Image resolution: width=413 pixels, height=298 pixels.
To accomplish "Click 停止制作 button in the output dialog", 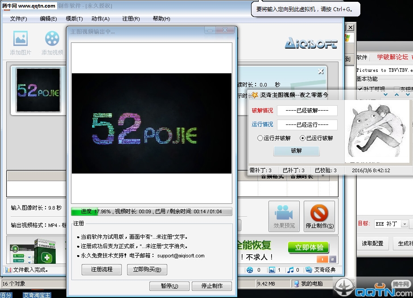I will 212,286.
